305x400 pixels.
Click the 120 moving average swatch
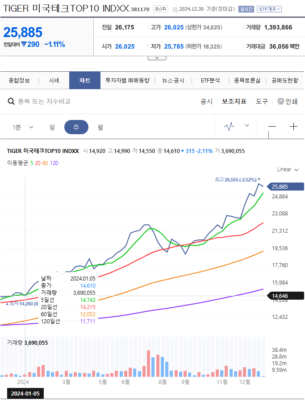[x=54, y=163]
